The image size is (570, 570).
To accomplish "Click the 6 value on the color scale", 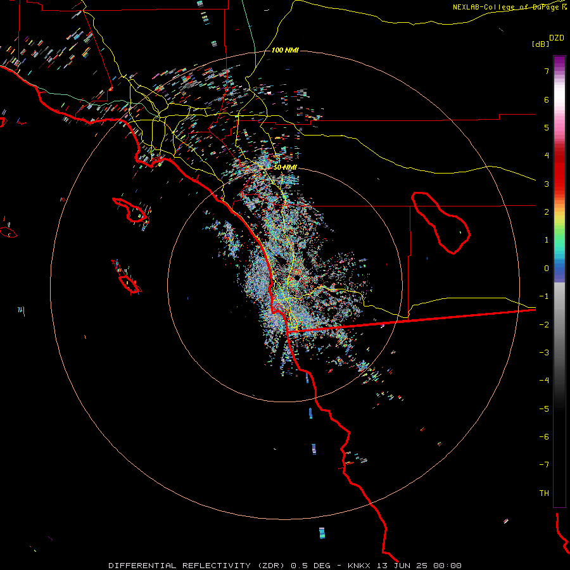I will tap(547, 99).
